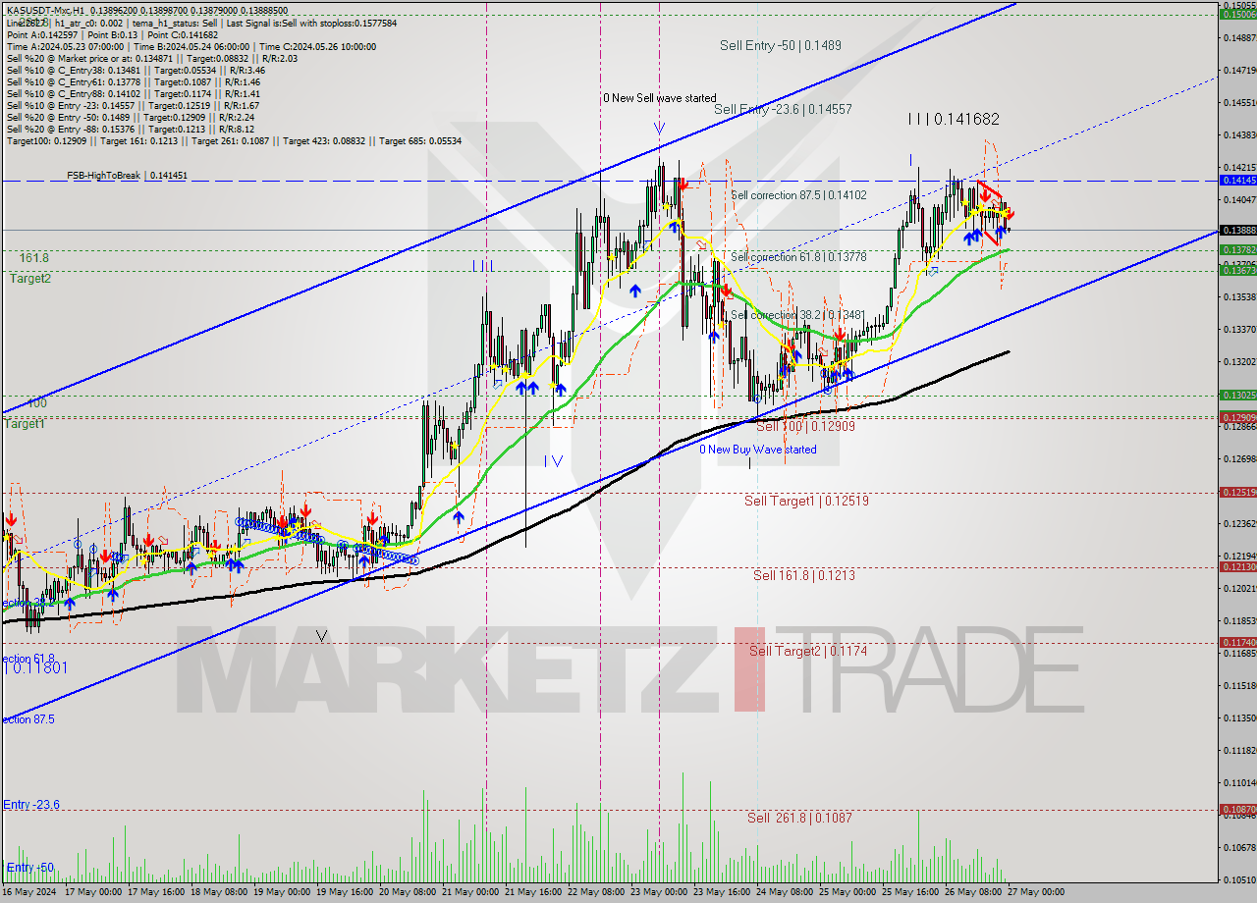
Task: Click the '25 May 16:00' time axis label
Action: 908,891
